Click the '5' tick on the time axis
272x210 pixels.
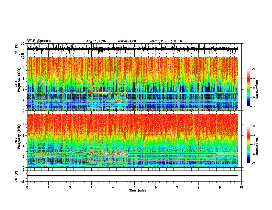tap(134, 187)
